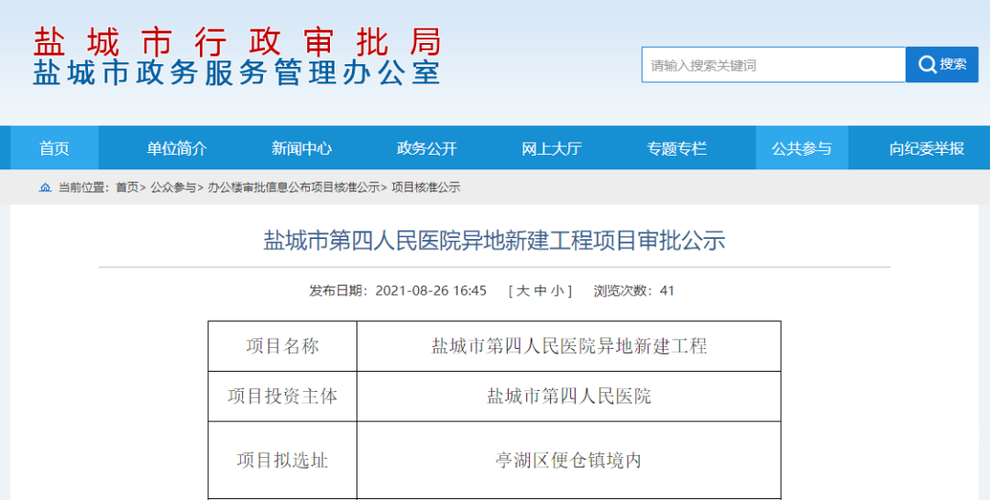Click the article title 盐城市第四人民医院异地新建工程项目审批公示
The height and width of the screenshot is (500, 990).
tap(494, 241)
